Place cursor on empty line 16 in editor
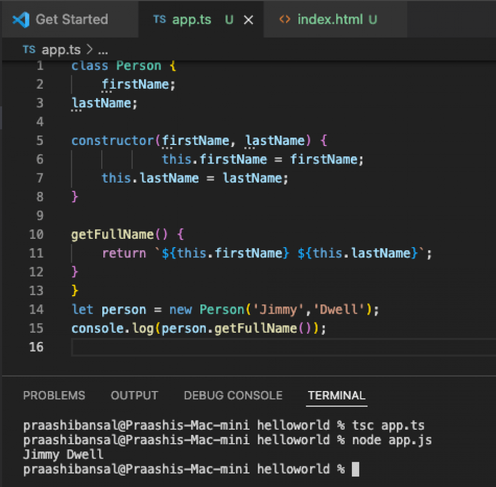The height and width of the screenshot is (487, 496). click(x=284, y=347)
